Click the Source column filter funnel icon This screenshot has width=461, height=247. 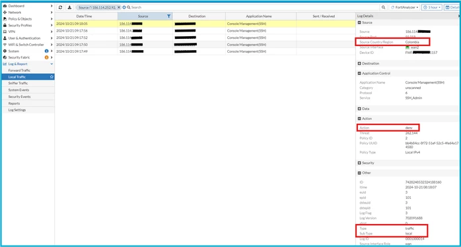(x=169, y=16)
